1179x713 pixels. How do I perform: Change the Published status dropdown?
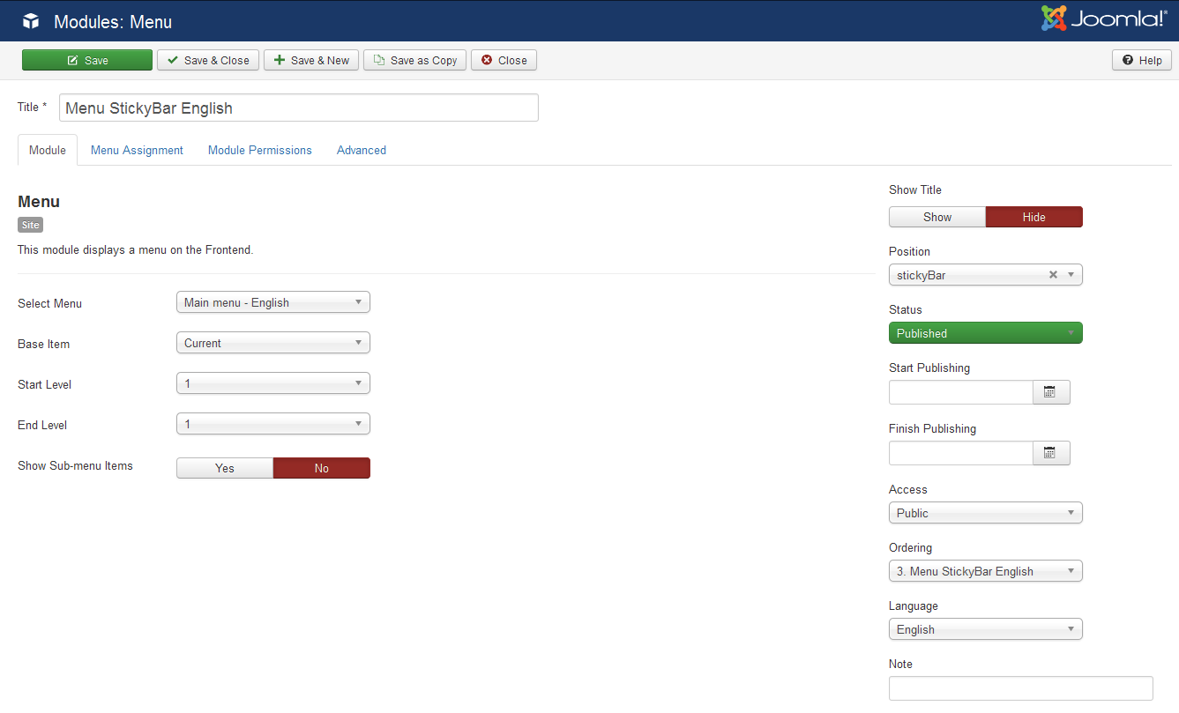[x=986, y=333]
